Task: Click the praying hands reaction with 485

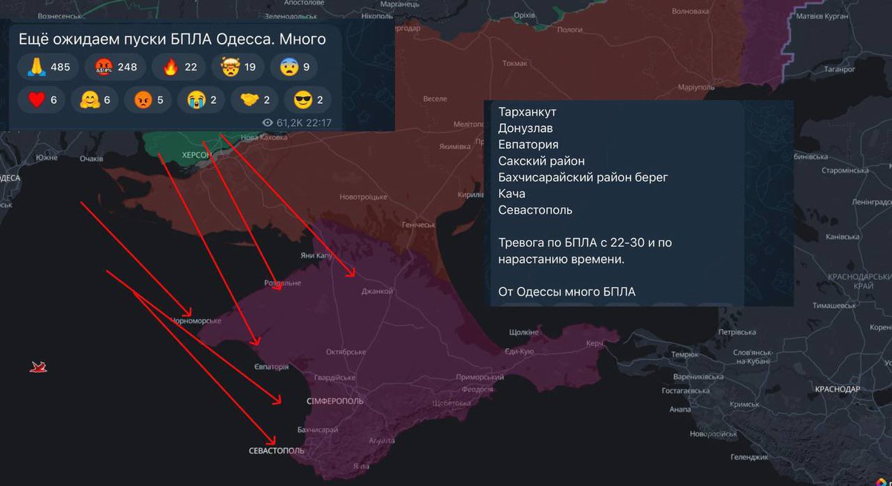Action: (x=48, y=68)
